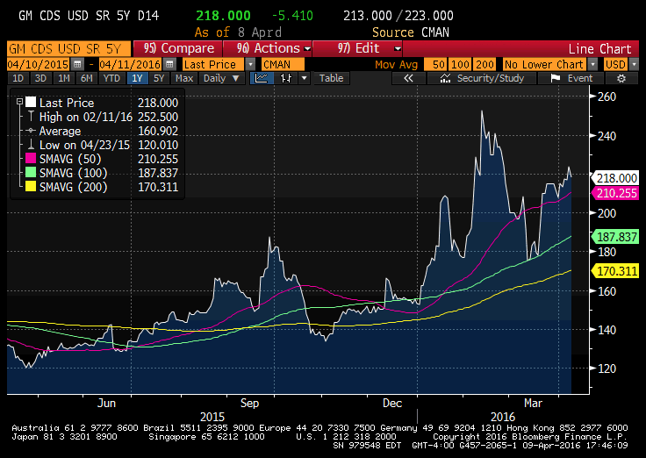Select the line chart style icon

(262, 78)
